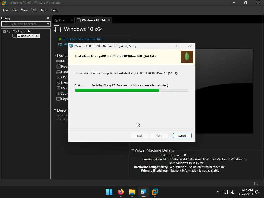Open the File menu

coord(5,10)
